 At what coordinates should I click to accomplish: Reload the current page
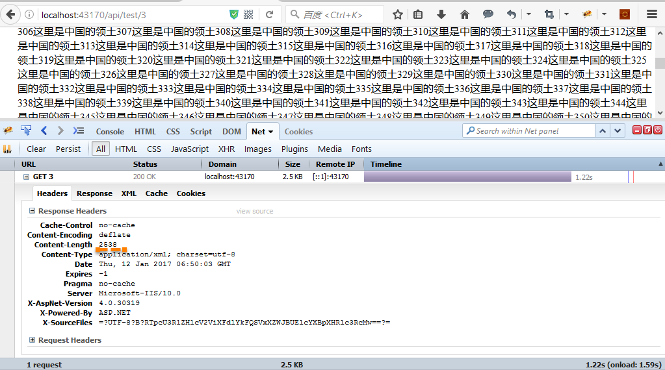click(269, 15)
